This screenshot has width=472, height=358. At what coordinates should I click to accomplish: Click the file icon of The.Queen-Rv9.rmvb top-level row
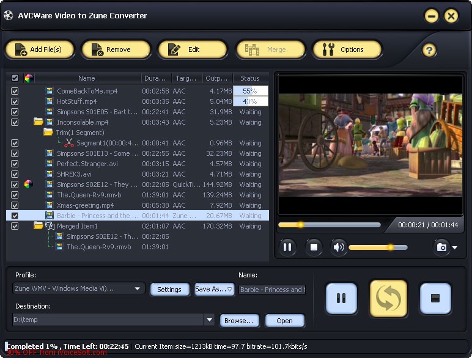[x=50, y=195]
